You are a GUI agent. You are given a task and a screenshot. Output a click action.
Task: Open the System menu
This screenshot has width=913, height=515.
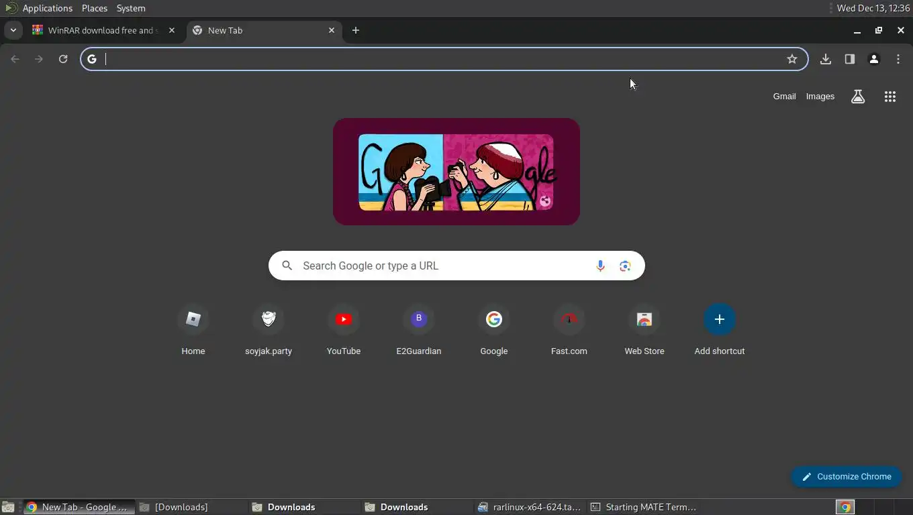click(x=131, y=8)
